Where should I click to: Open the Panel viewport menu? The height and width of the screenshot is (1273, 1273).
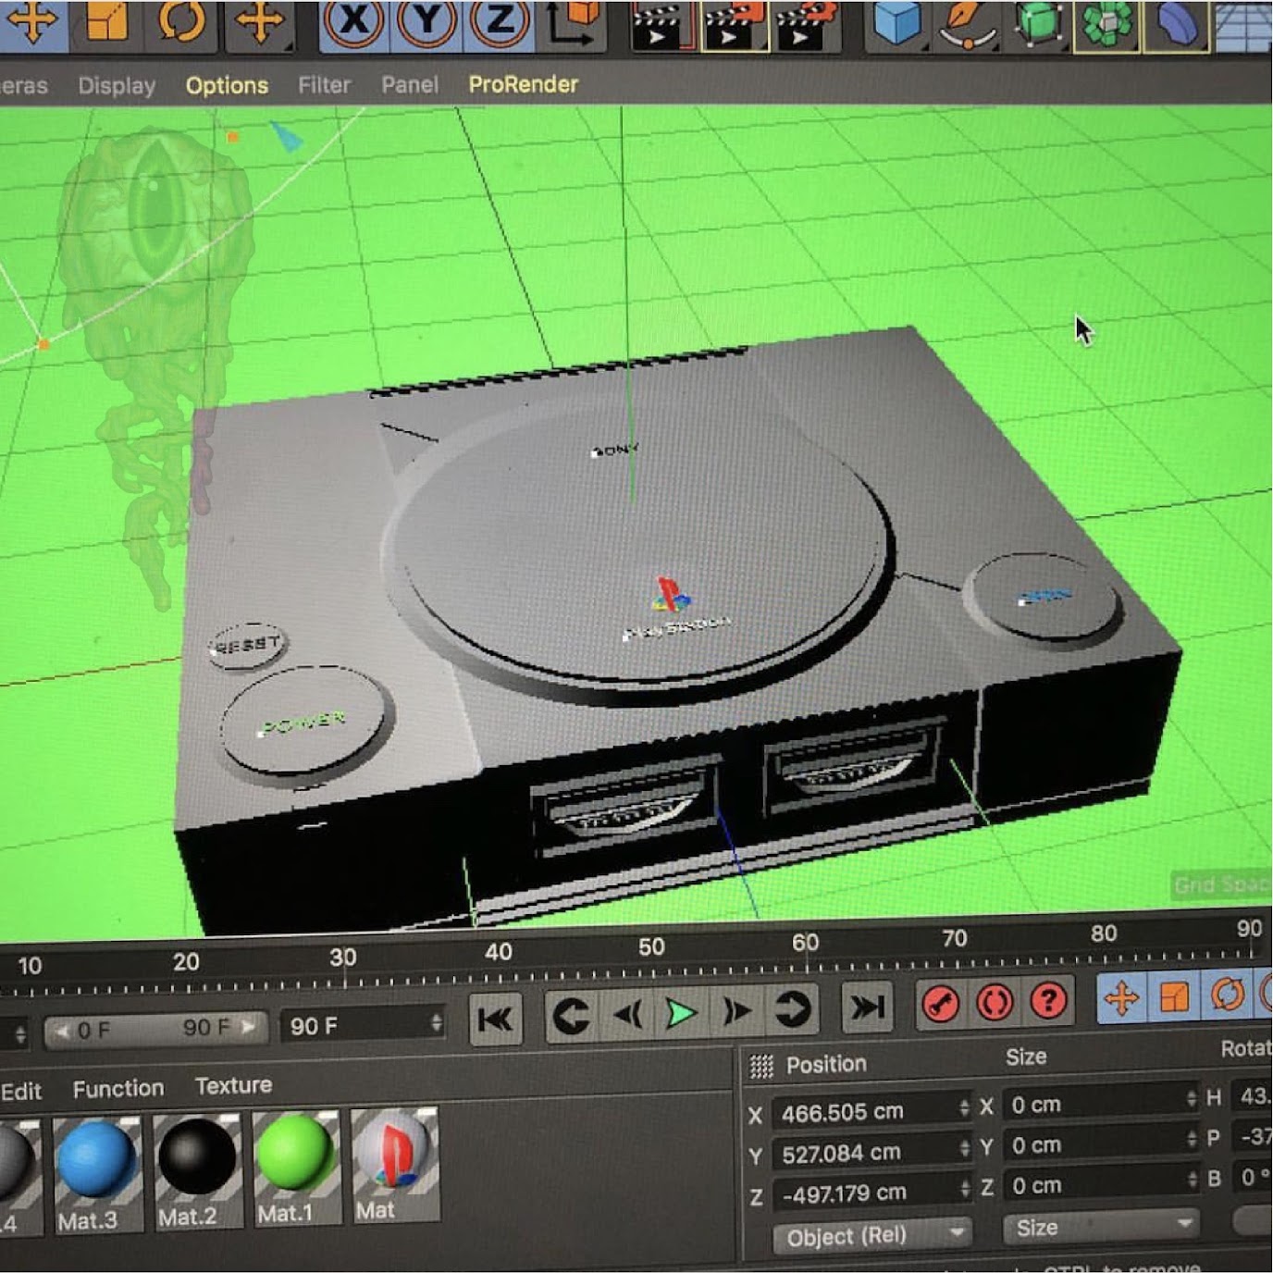tap(410, 85)
